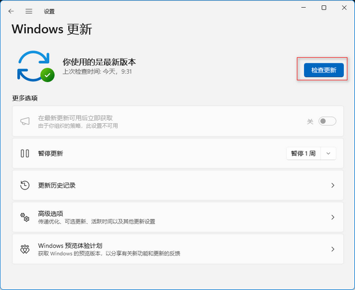This screenshot has width=355, height=290.
Task: Open the hamburger navigation menu
Action: 28,11
